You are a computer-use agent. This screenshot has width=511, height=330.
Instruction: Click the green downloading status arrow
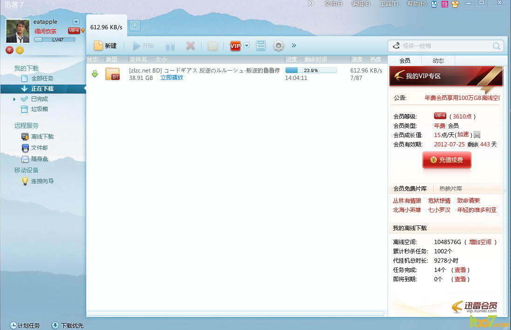(x=95, y=74)
